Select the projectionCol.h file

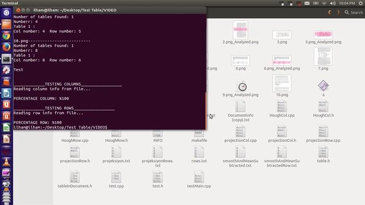coord(282,134)
